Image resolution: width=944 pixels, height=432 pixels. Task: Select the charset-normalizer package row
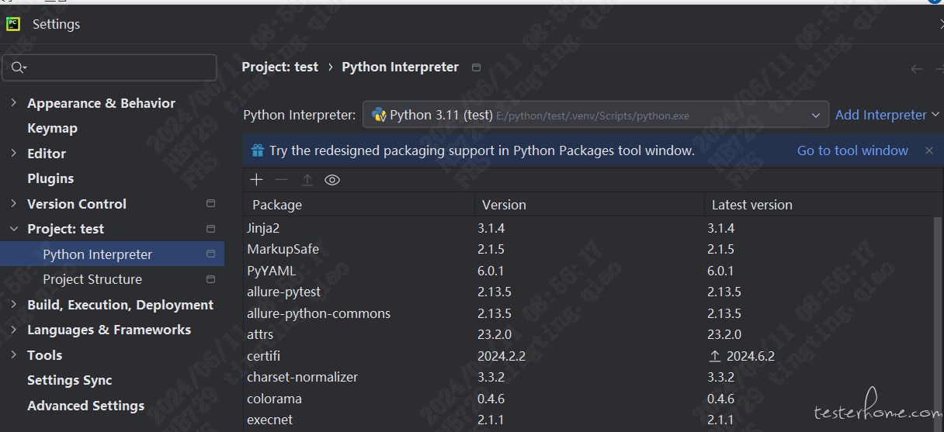point(588,377)
